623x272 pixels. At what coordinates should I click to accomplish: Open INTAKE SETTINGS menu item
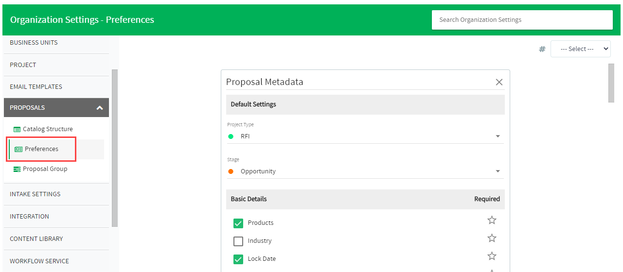[35, 194]
